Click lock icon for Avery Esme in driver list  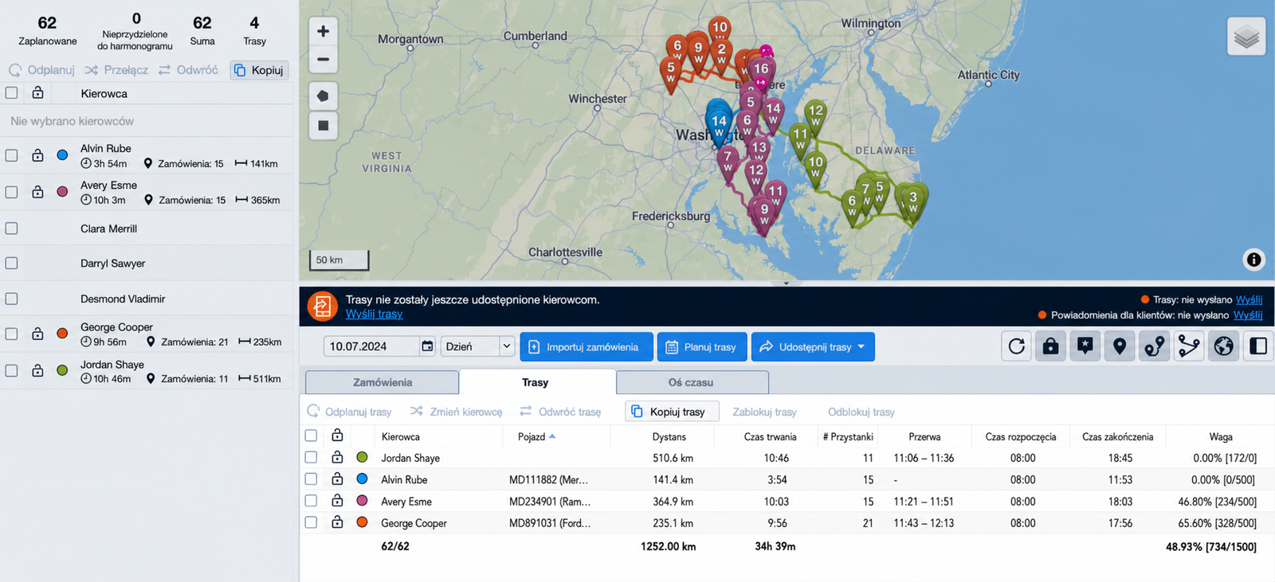coord(37,192)
